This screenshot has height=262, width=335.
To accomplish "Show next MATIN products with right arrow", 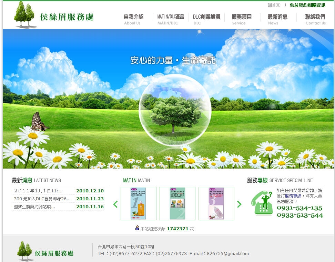I will point(239,204).
